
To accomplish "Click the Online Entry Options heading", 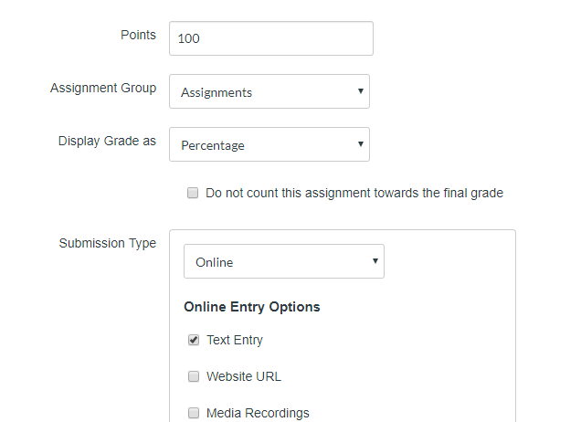I will [x=252, y=307].
